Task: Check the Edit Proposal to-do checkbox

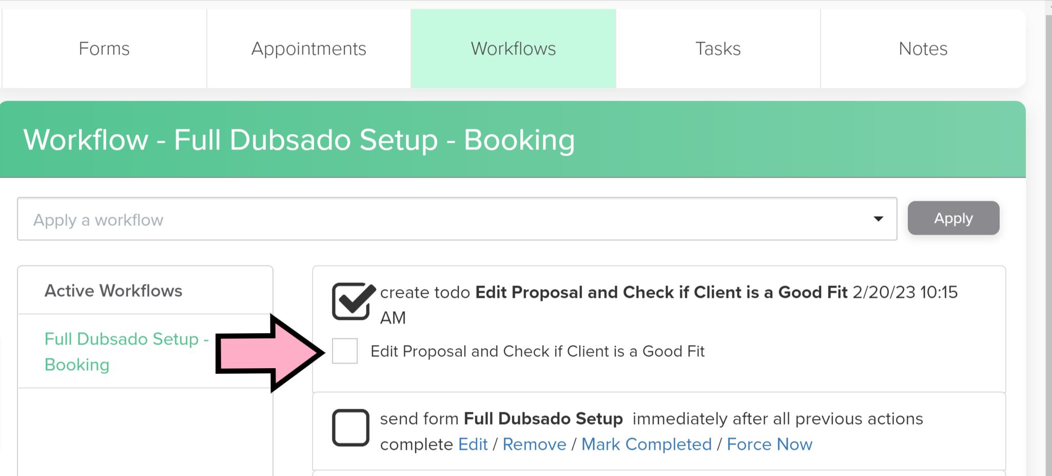Action: (x=344, y=351)
